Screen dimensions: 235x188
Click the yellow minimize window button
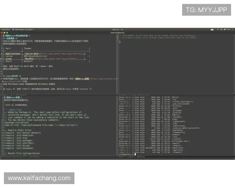tap(5, 33)
